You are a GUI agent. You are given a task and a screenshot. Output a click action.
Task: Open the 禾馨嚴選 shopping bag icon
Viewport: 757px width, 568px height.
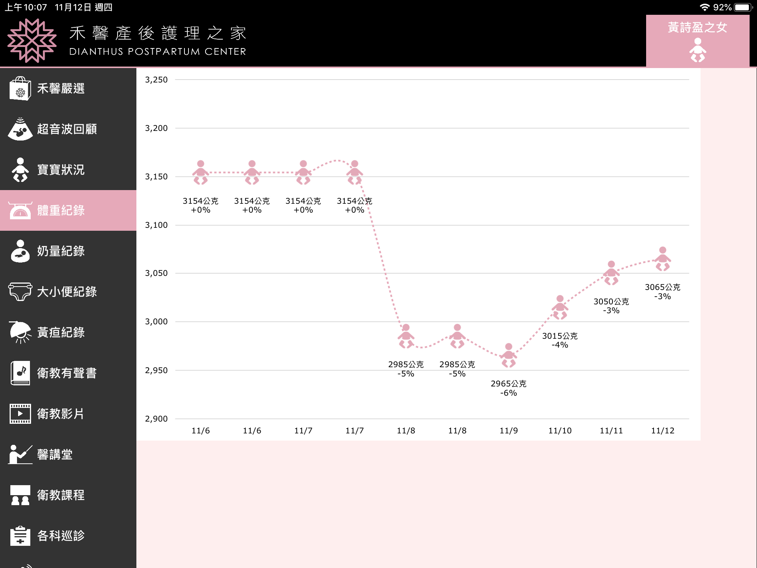pyautogui.click(x=20, y=88)
